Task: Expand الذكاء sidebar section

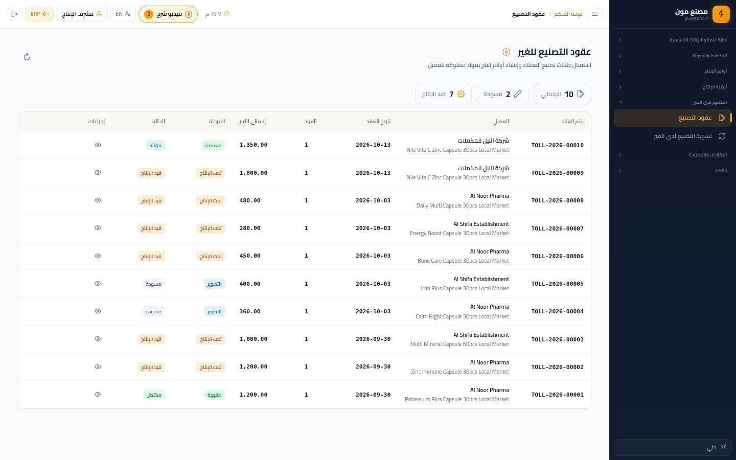Action: tap(673, 171)
